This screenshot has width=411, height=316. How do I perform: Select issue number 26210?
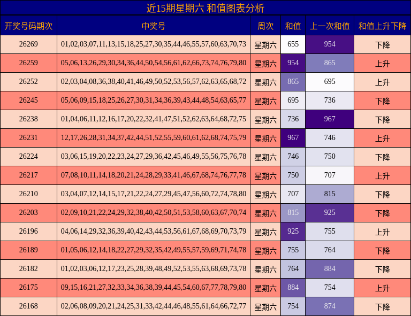pyautogui.click(x=28, y=194)
